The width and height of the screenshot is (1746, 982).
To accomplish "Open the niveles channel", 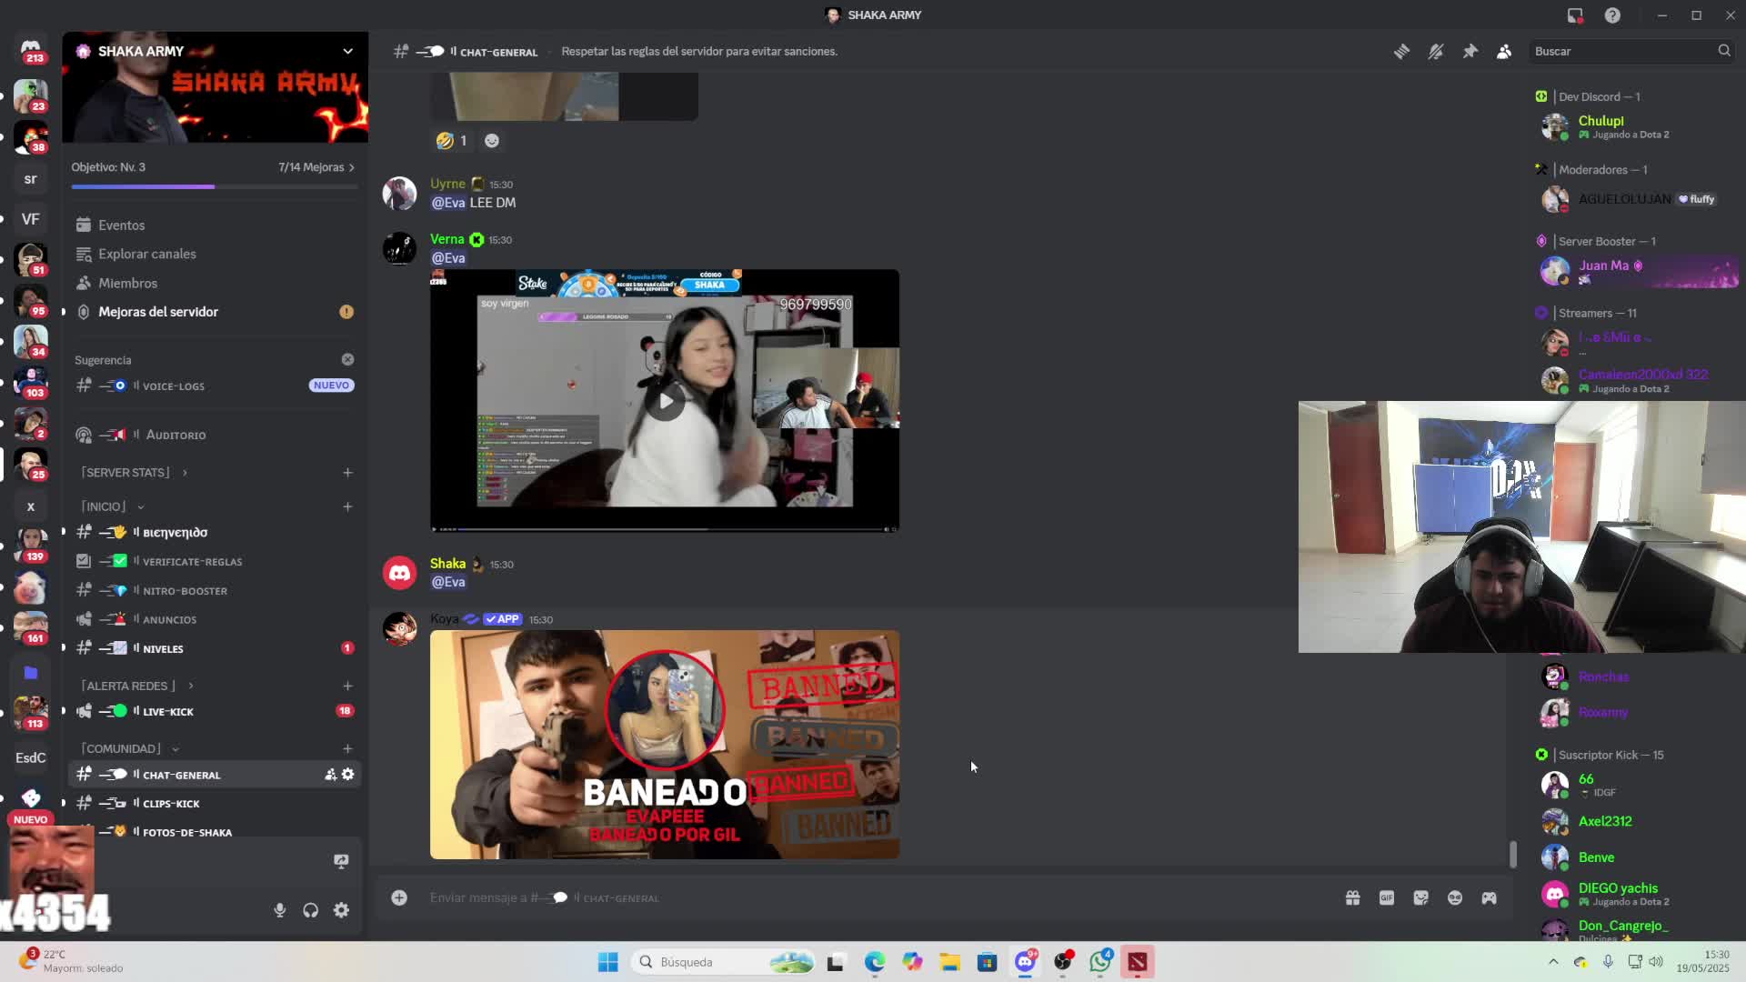I will point(215,649).
